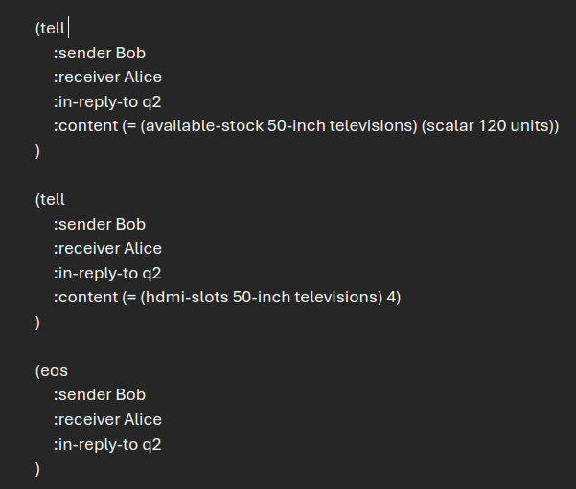This screenshot has height=489, width=576.
Task: Click the word "hdmi-slots" in content
Action: (x=187, y=298)
